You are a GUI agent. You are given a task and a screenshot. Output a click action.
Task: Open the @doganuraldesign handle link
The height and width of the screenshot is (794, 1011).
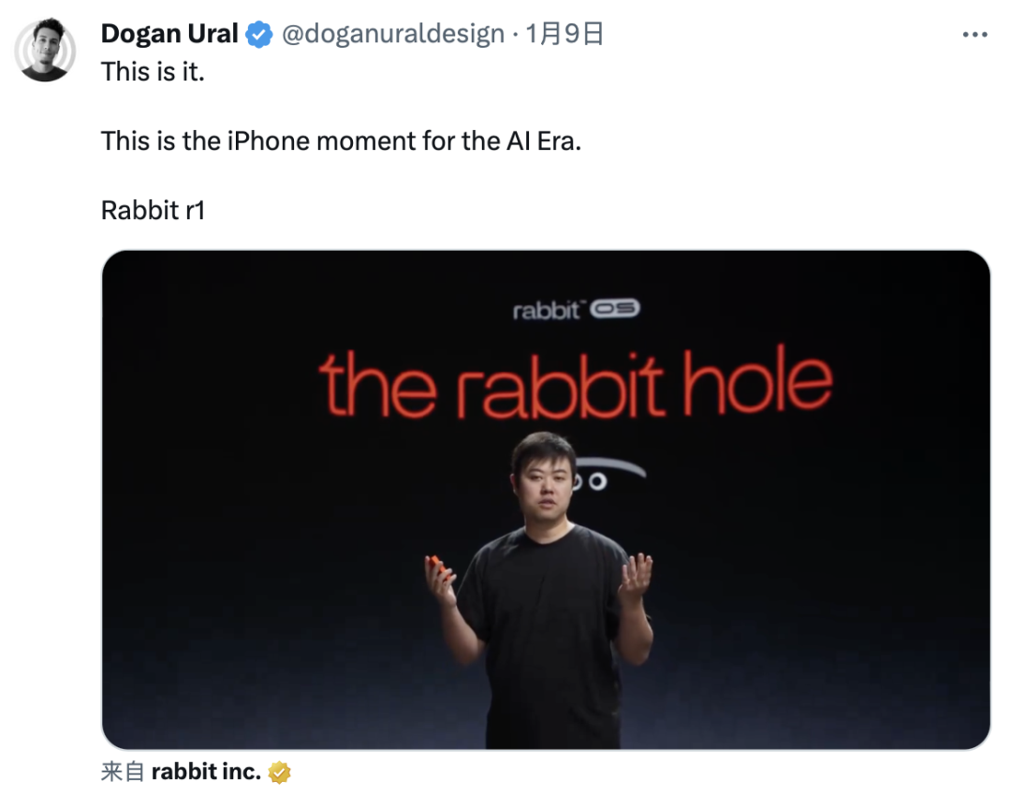[392, 35]
